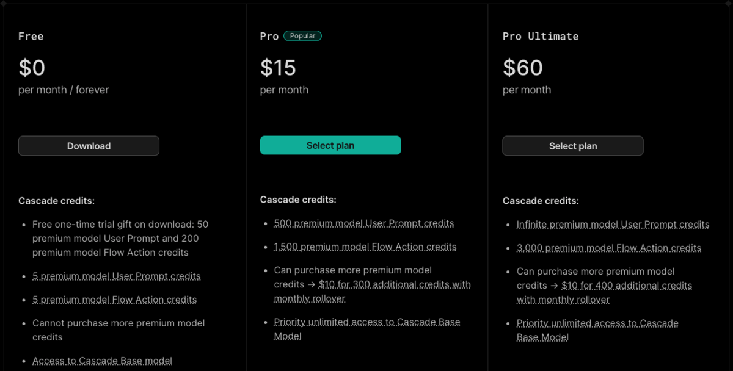
Task: Open 5 premium model Flow Action credits link
Action: (x=115, y=300)
